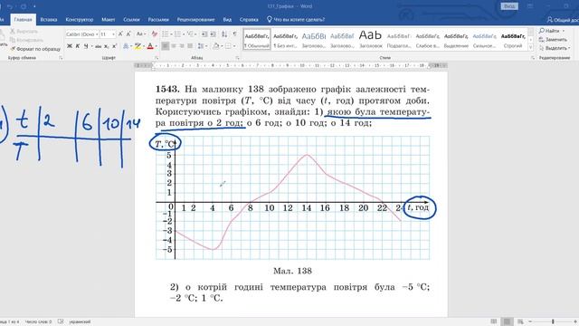The height and width of the screenshot is (326, 579).
Task: Click the zoom slider in status bar
Action: tap(553, 321)
